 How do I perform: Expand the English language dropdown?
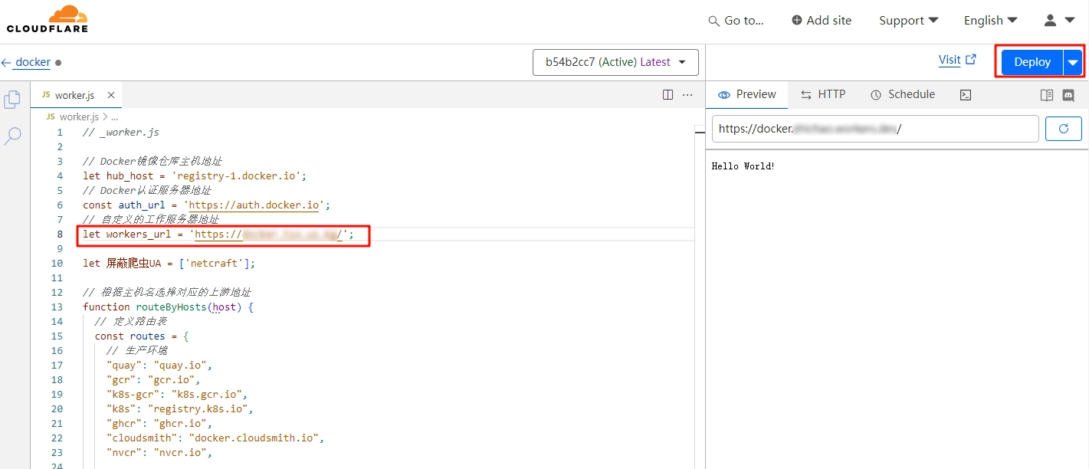click(x=990, y=21)
